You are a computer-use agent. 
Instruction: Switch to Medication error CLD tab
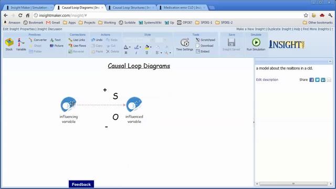point(182,7)
